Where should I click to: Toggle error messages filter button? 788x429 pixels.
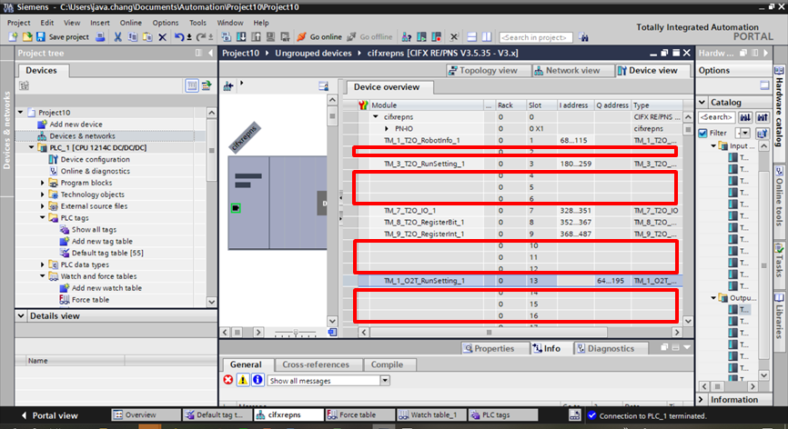[x=228, y=380]
